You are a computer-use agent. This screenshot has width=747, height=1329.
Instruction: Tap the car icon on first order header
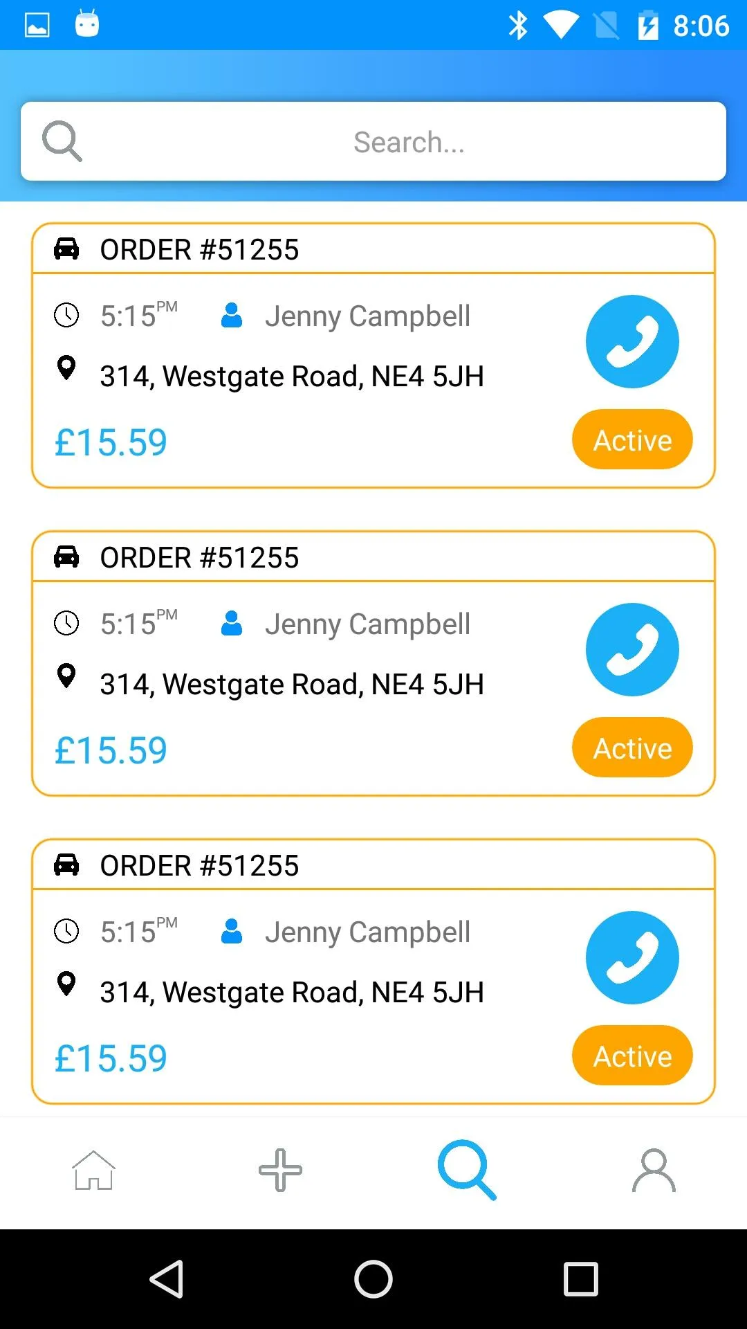coord(66,248)
